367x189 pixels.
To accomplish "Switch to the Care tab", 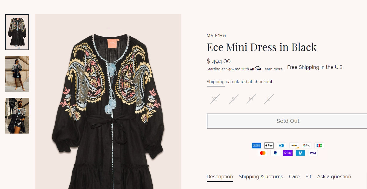I will pos(294,176).
